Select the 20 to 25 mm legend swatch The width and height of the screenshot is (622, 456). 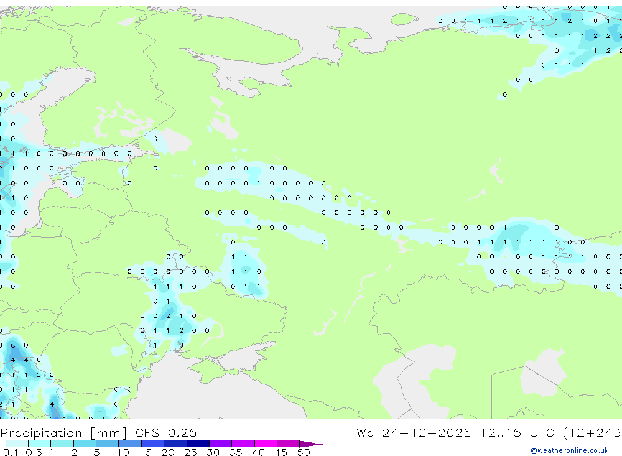click(175, 444)
